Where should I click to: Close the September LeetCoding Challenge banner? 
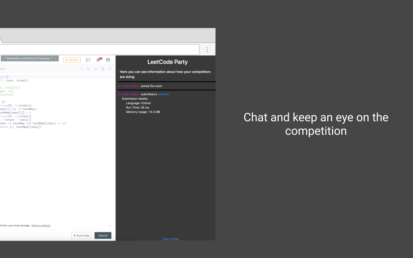click(x=55, y=58)
